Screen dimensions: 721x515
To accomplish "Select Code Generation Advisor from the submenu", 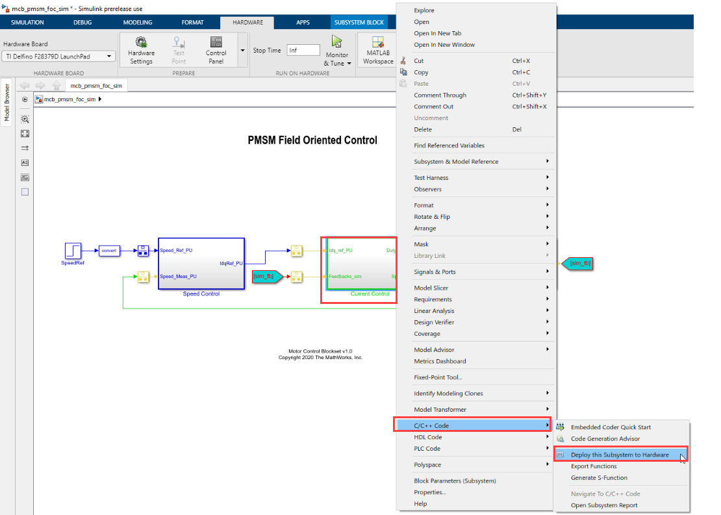I will coord(605,439).
